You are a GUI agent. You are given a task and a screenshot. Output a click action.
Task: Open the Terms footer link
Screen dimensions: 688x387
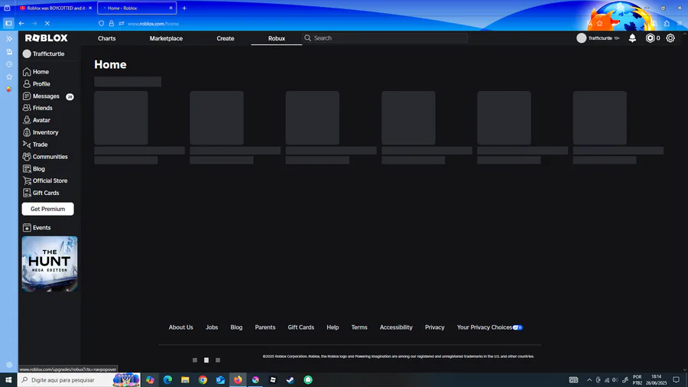tap(359, 327)
